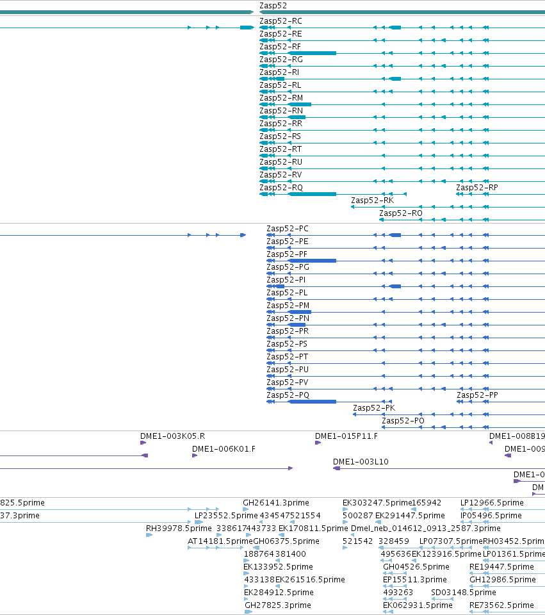This screenshot has height=615, width=545.
Task: Select the Zasp52-RE transcript label
Action: [281, 34]
